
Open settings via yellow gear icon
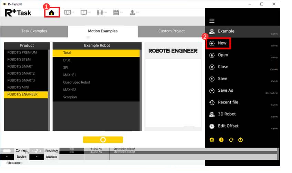(x=212, y=140)
